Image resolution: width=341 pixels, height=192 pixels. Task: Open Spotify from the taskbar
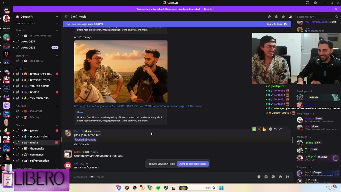(x=158, y=188)
